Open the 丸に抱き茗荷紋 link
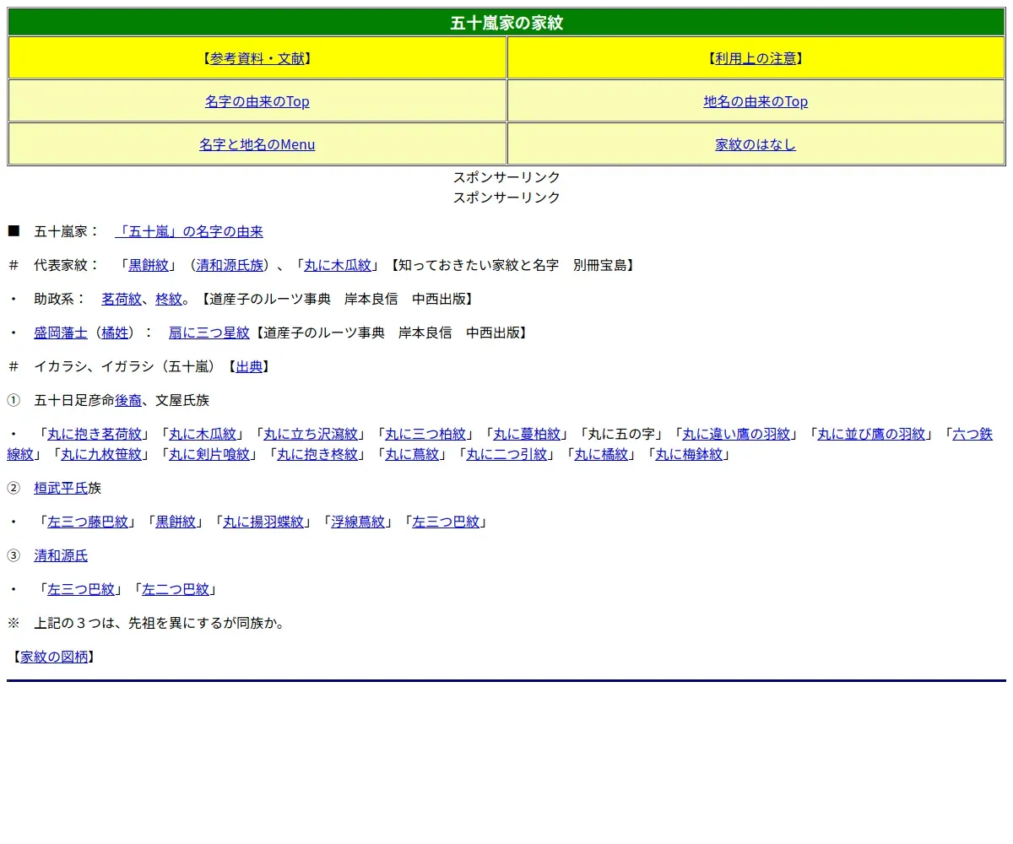The image size is (1013, 844). 95,434
